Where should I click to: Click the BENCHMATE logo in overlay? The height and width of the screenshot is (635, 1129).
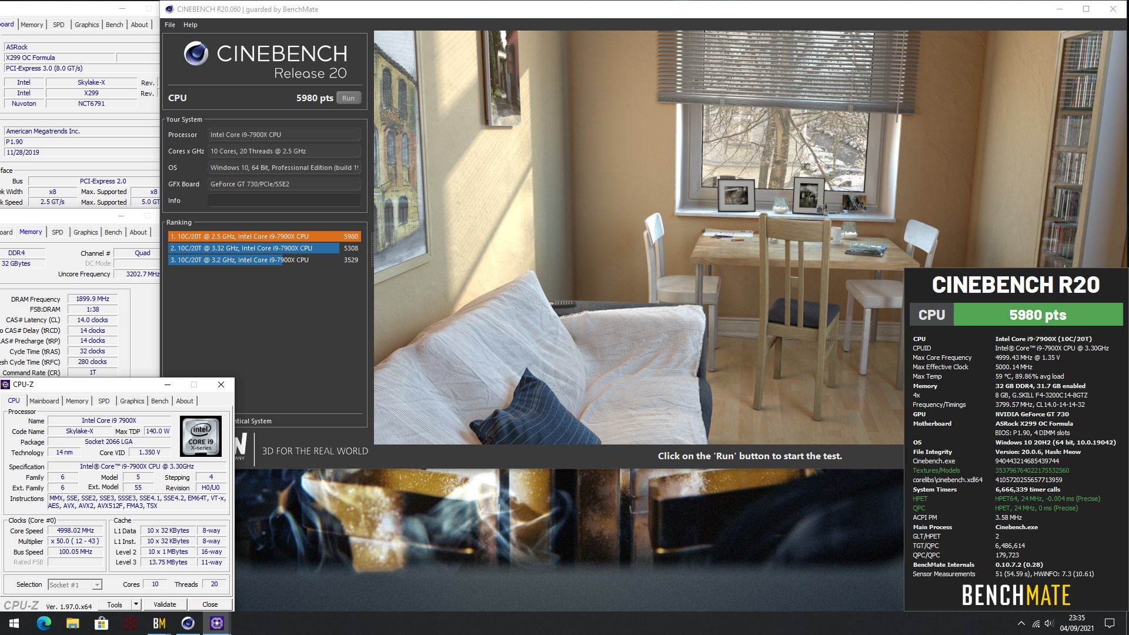(1016, 596)
